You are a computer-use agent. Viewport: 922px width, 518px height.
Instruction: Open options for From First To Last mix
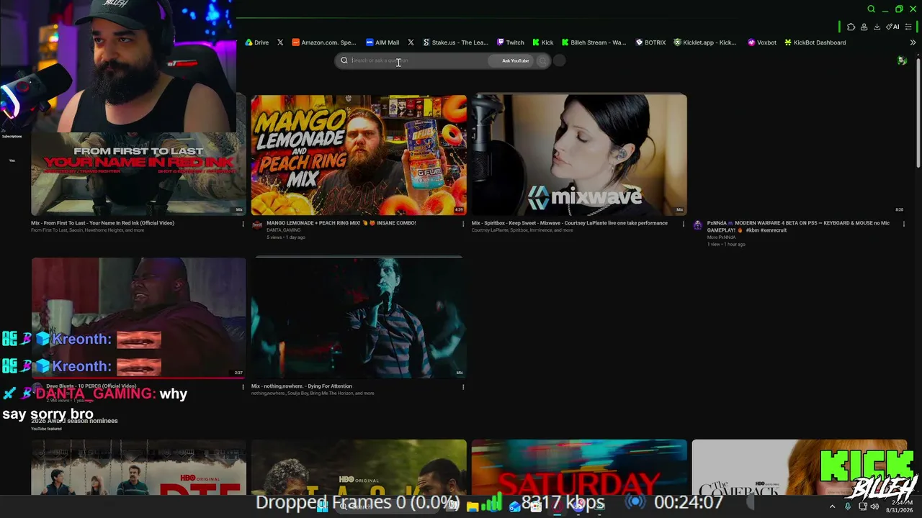[243, 224]
